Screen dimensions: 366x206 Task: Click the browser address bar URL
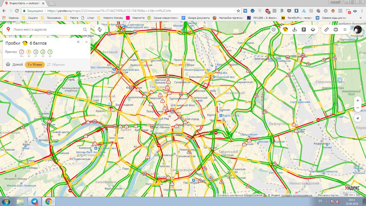point(109,11)
